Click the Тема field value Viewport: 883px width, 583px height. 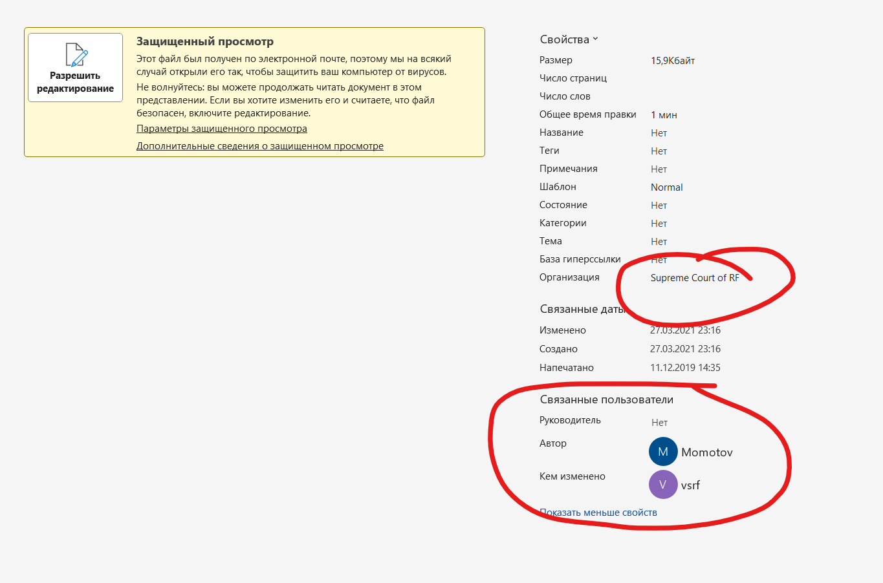pyautogui.click(x=659, y=242)
